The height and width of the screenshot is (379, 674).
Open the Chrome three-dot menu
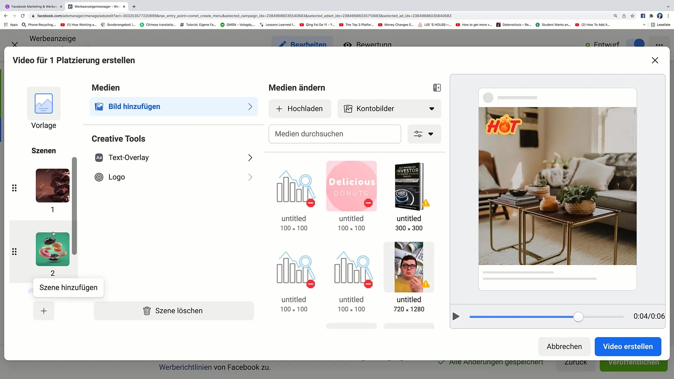(x=668, y=16)
